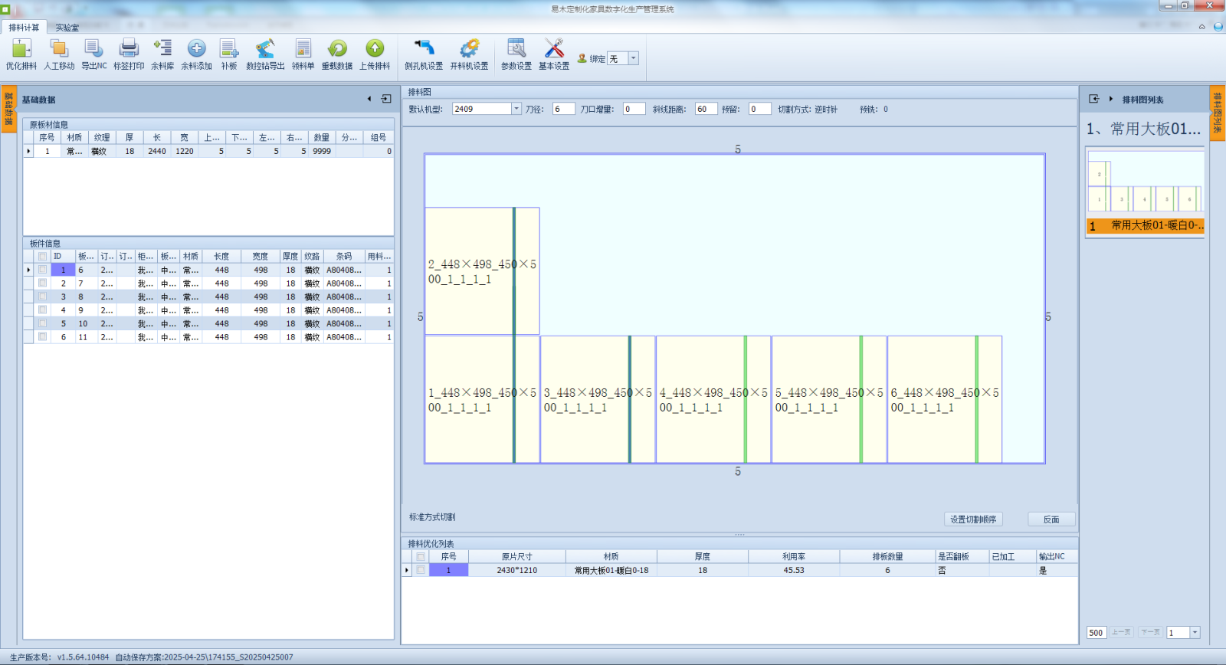Click the 2430*1210 sheet size cell

tap(516, 570)
